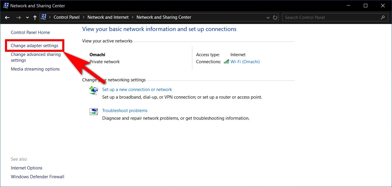This screenshot has height=187, width=392.
Task: Open Change adapter settings link
Action: 35,46
